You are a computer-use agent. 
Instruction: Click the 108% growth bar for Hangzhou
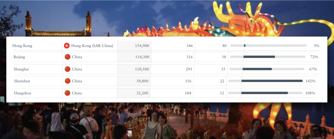coord(265,93)
